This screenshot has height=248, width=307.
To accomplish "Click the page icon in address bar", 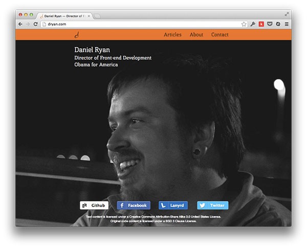I will click(x=44, y=24).
